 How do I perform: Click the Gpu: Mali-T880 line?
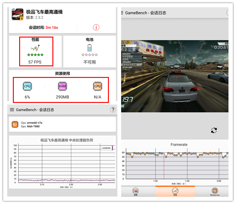[x=30, y=126]
